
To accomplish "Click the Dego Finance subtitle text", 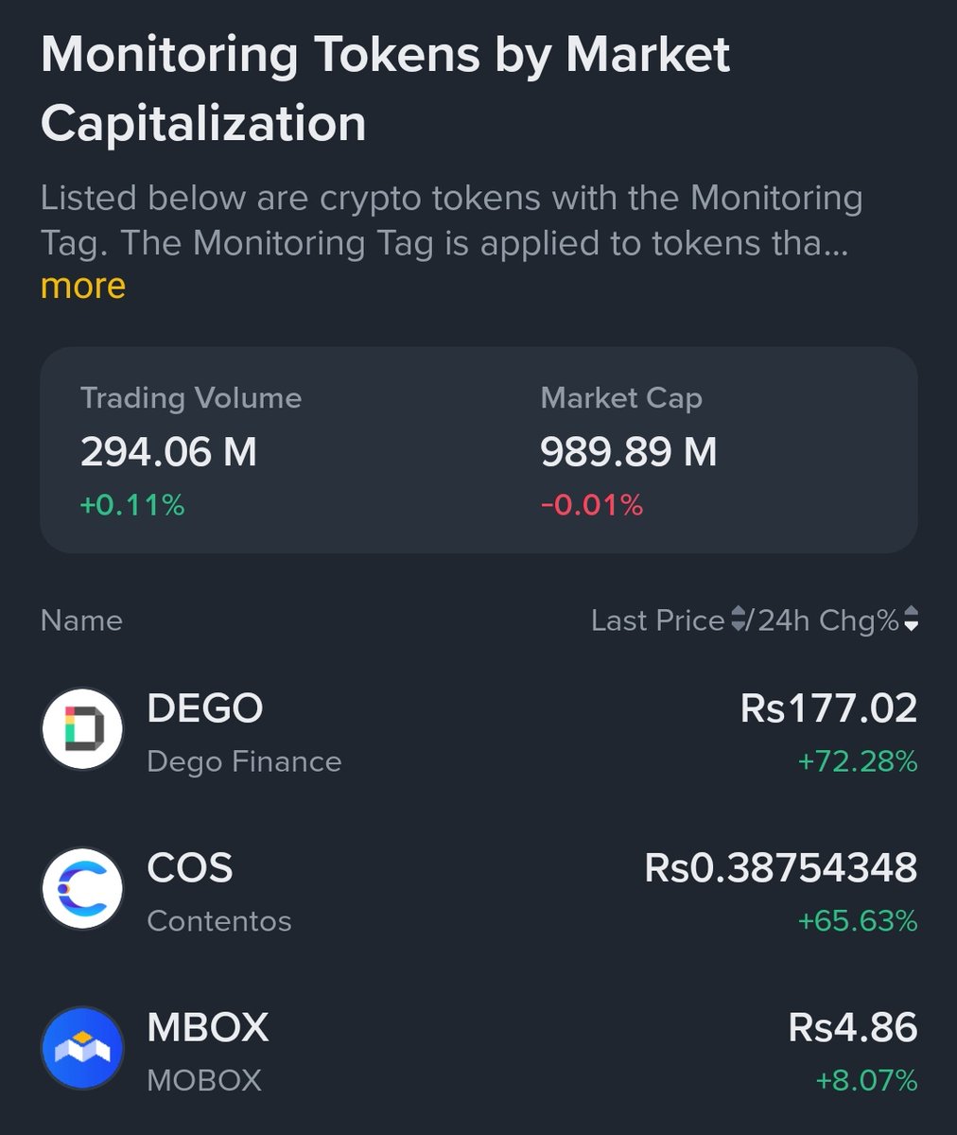I will click(244, 761).
